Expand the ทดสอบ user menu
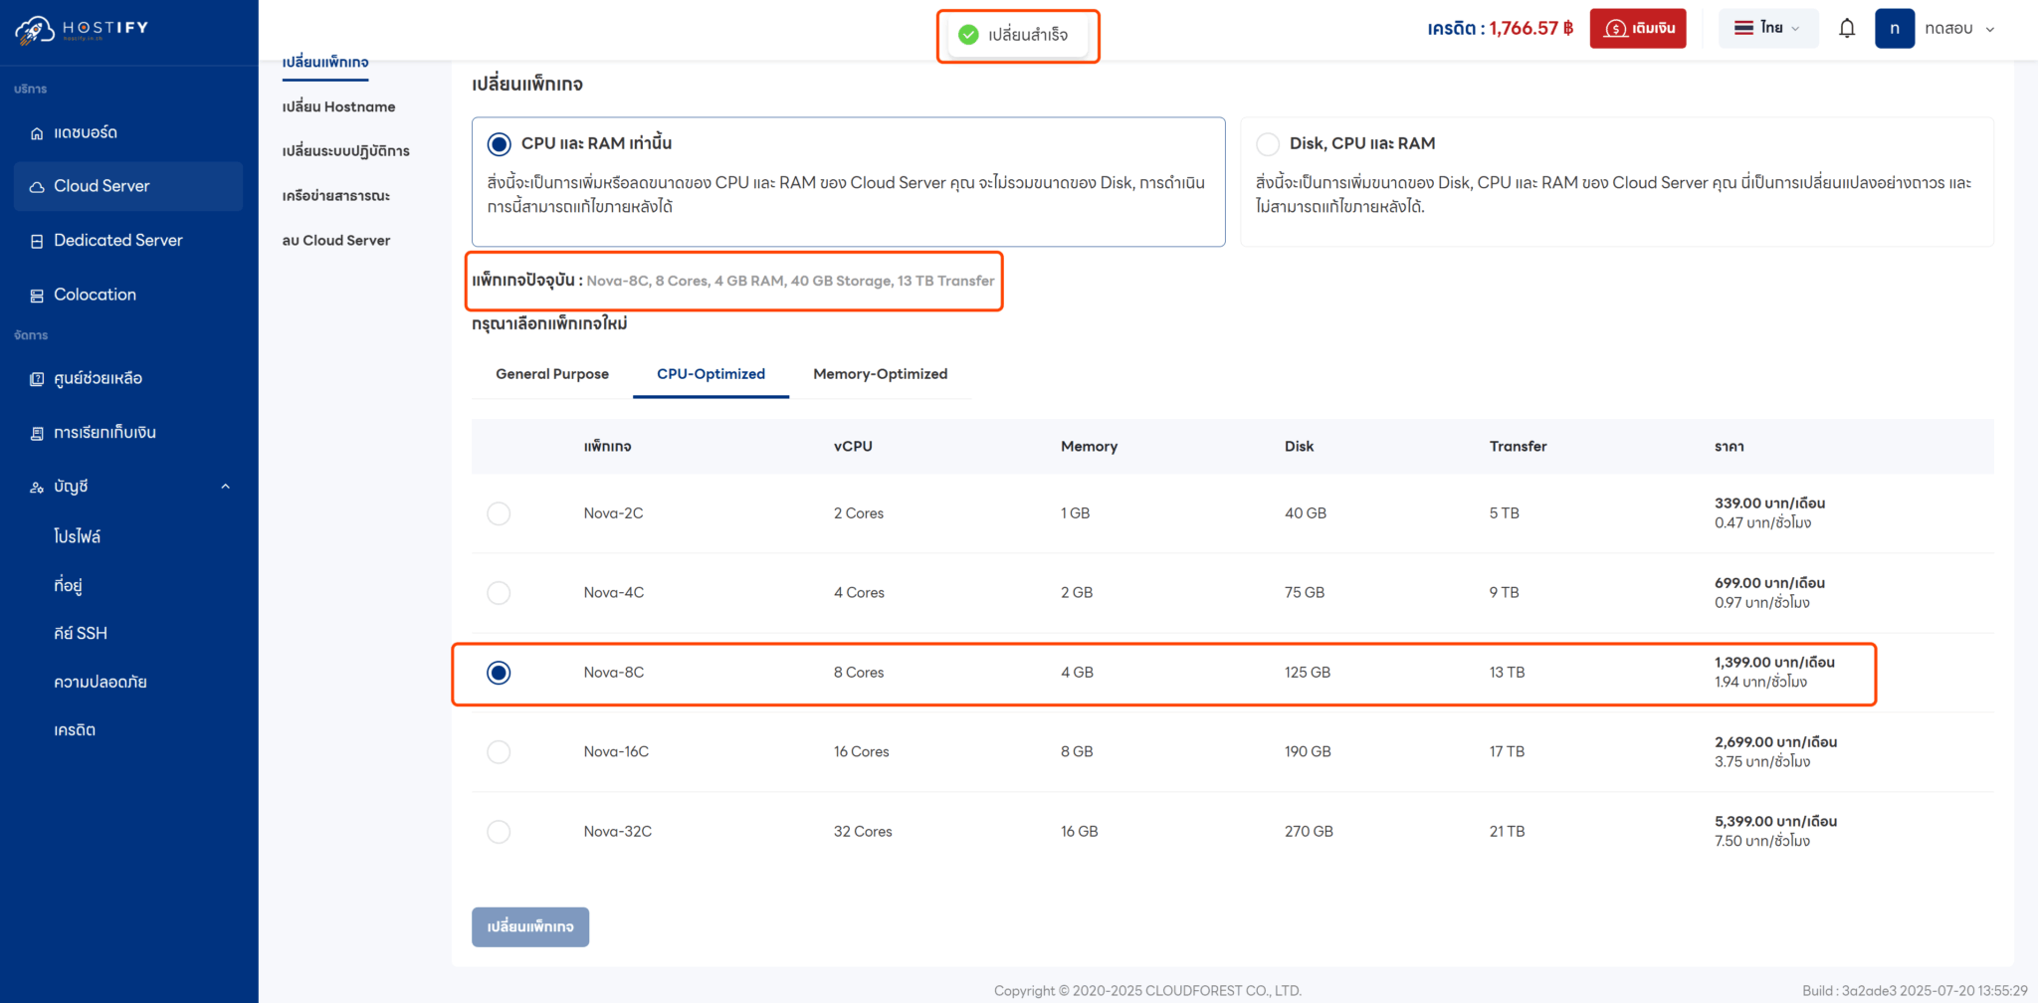 (x=1958, y=28)
